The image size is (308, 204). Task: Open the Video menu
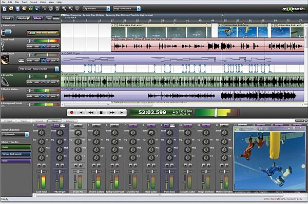click(43, 2)
